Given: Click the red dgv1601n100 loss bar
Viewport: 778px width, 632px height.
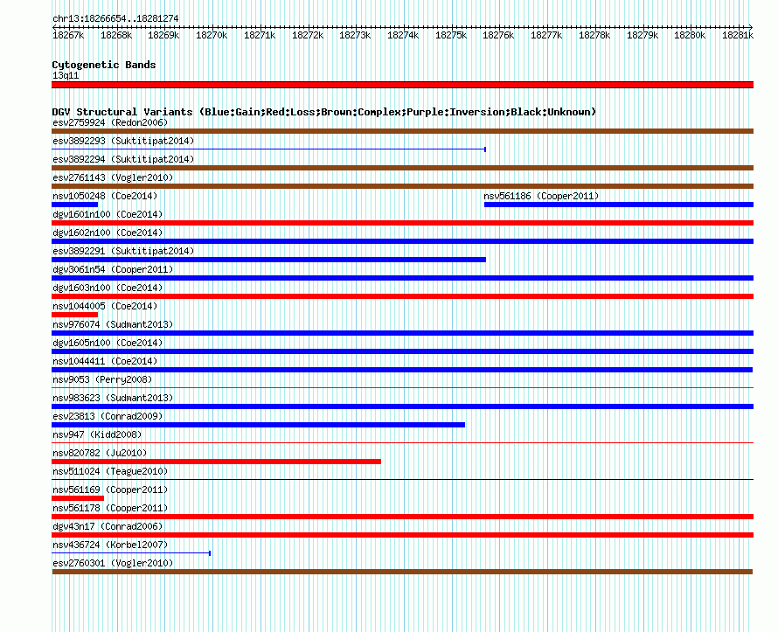Looking at the screenshot, I should pos(402,223).
